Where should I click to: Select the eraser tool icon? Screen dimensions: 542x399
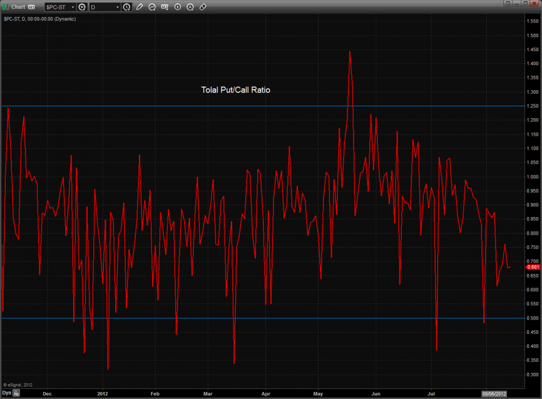pos(203,7)
